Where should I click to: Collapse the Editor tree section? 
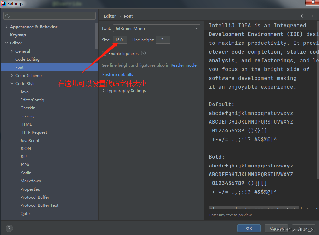tap(7, 43)
